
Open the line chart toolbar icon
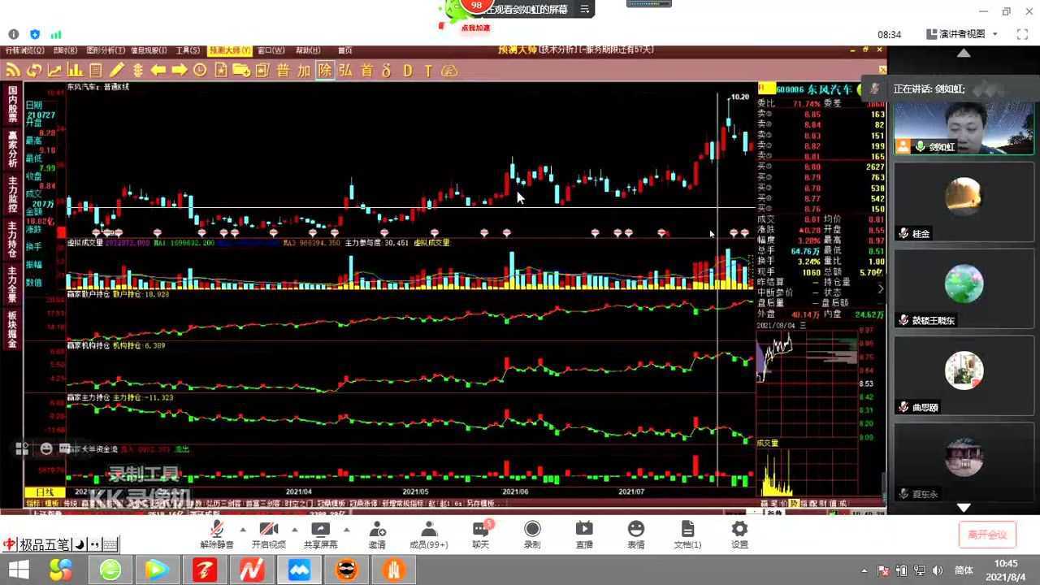(x=54, y=71)
